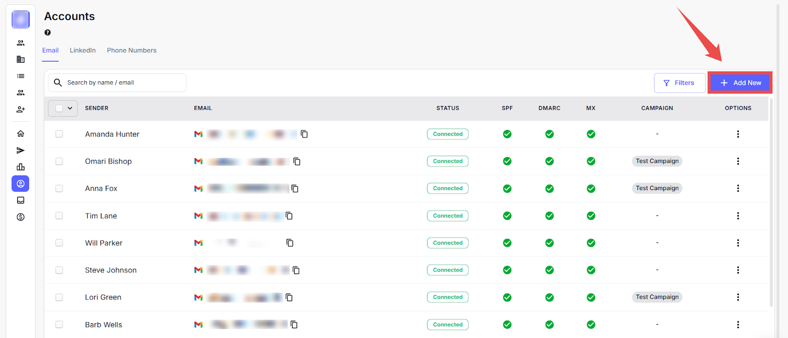
Task: Expand options kebab for Lori Green
Action: 738,297
